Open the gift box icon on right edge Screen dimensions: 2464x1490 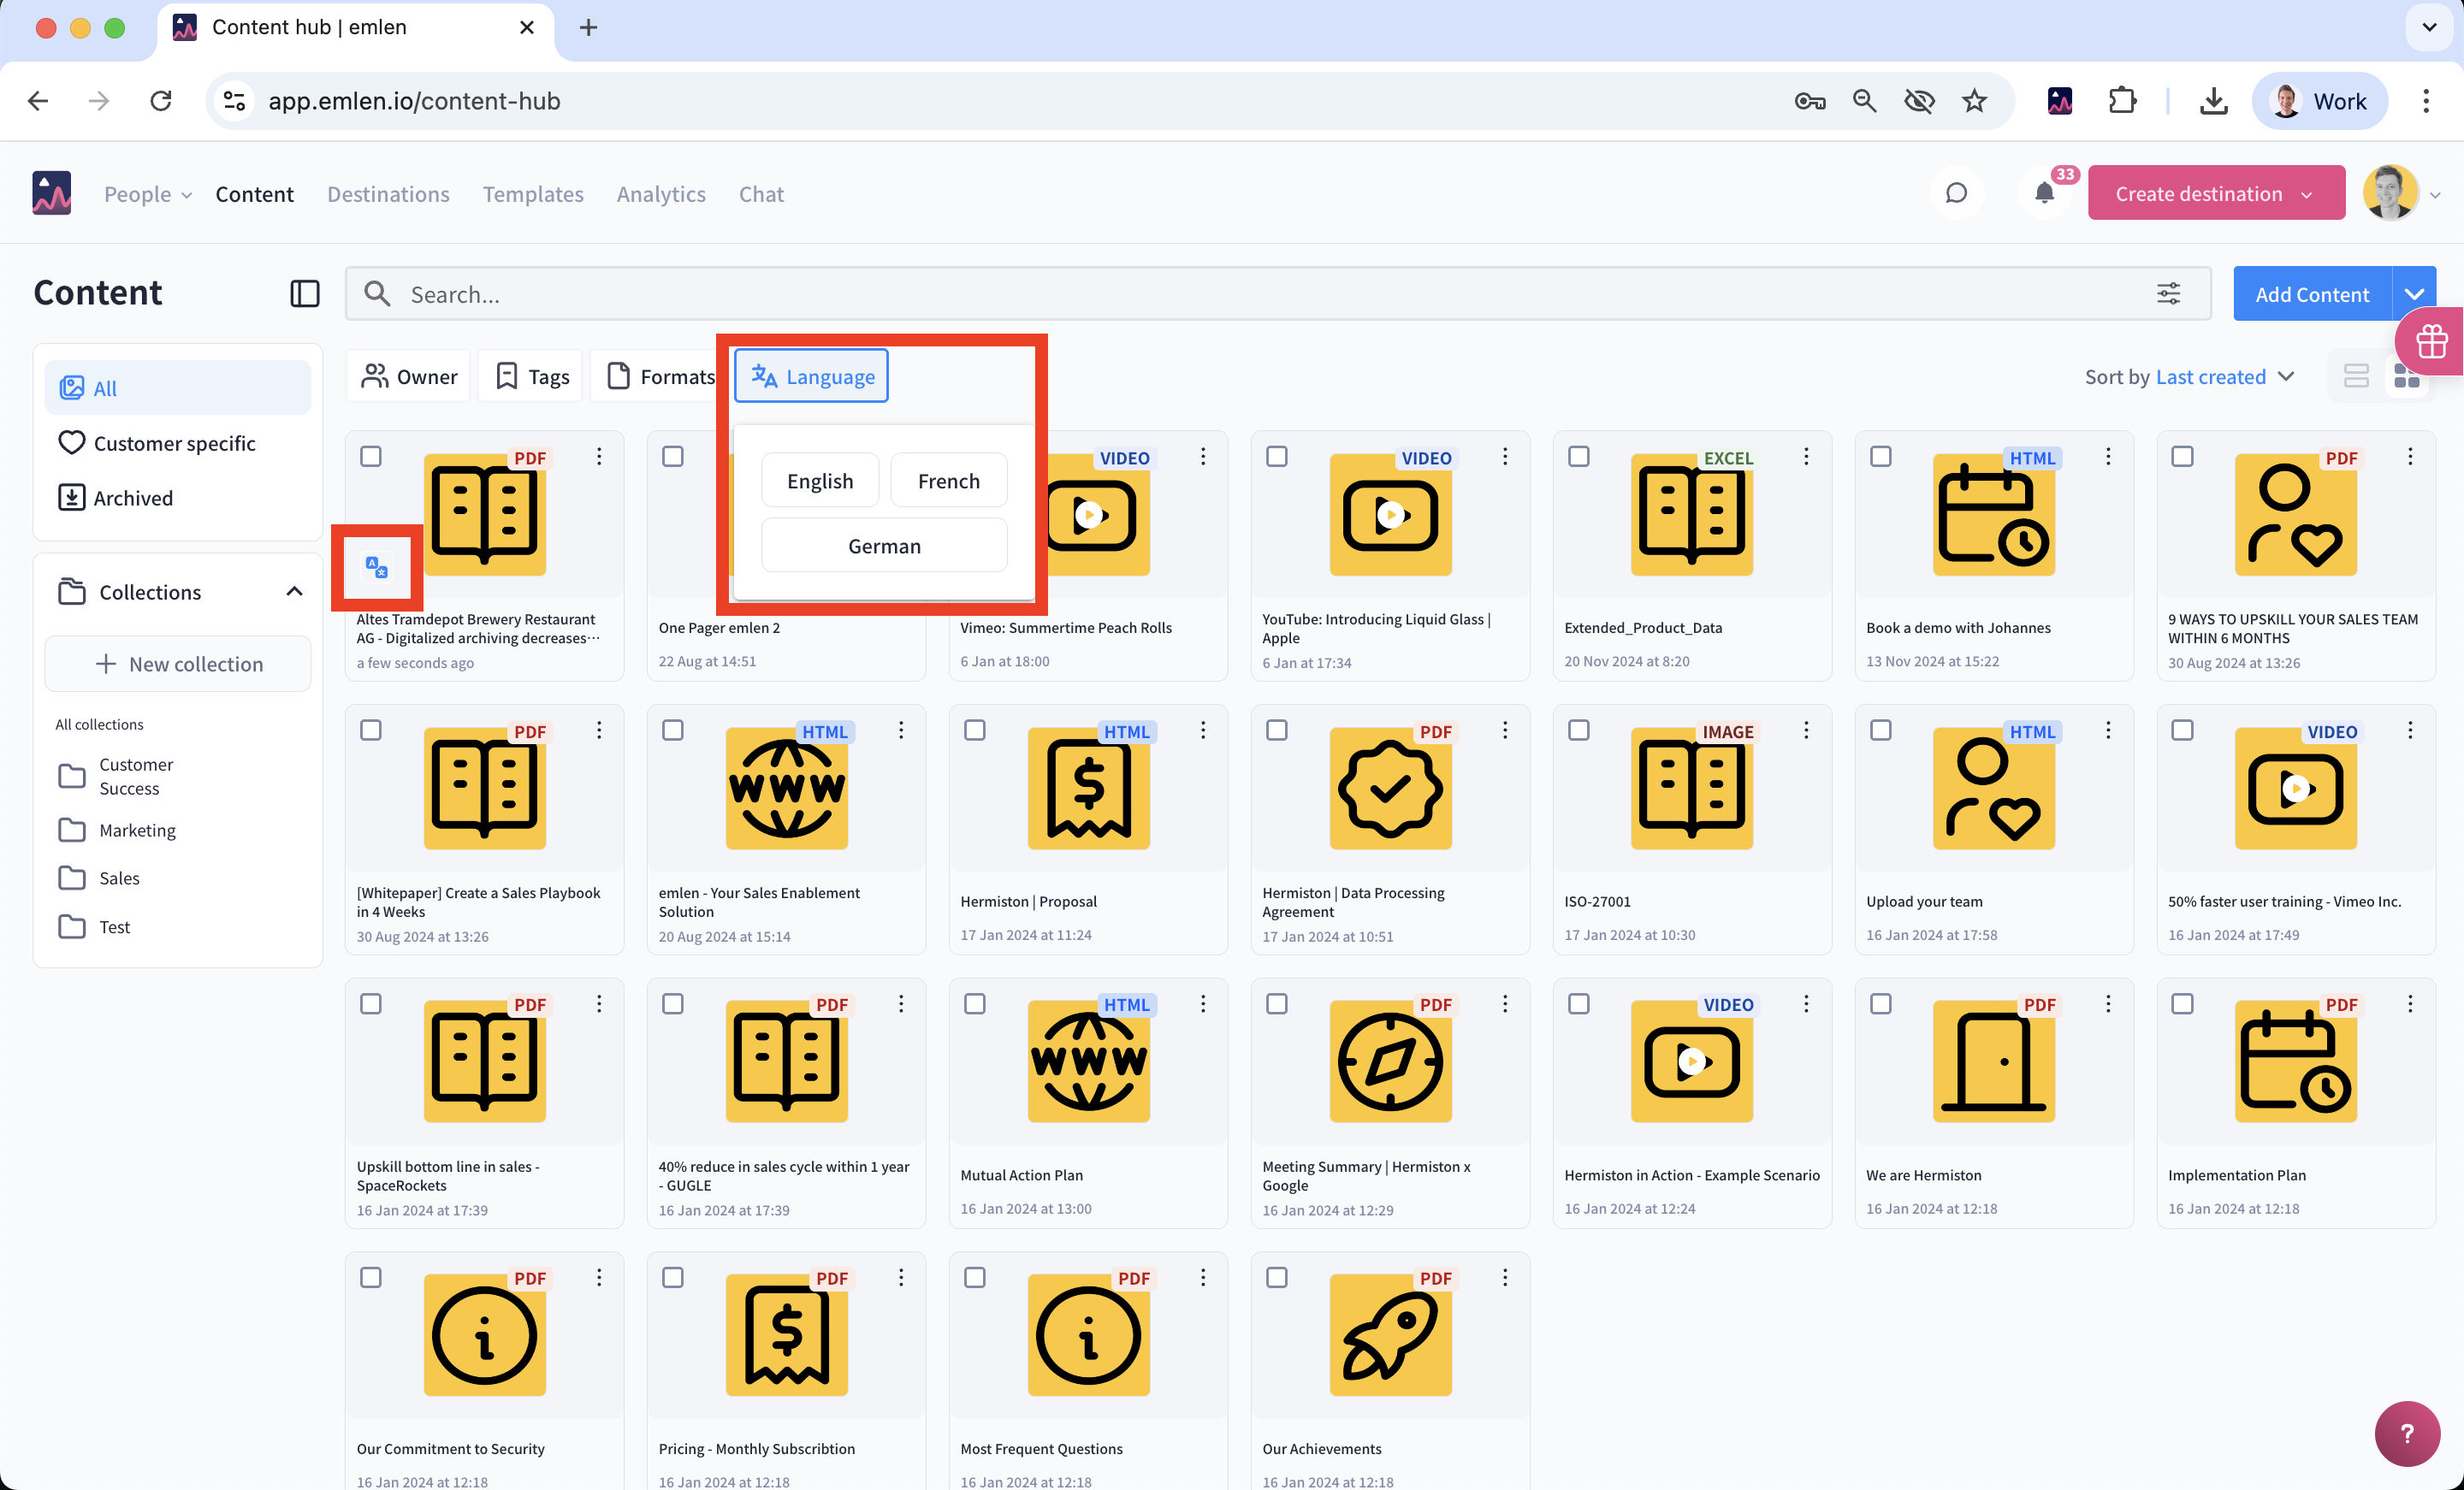coord(2431,342)
